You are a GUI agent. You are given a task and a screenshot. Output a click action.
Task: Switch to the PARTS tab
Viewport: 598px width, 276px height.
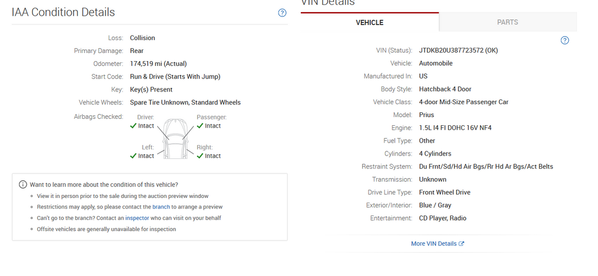tap(507, 22)
